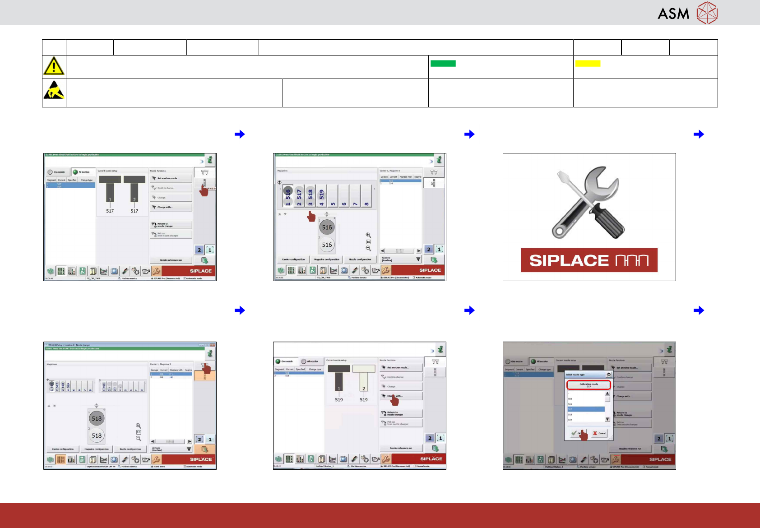Screen dimensions: 760x528
Task: Click right scroll arrow under Magazine 1 garage table
Action: pyautogui.click(x=419, y=250)
